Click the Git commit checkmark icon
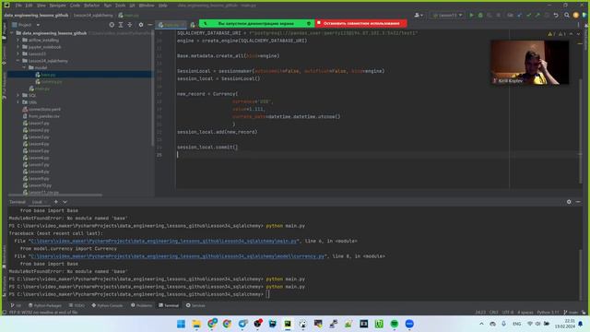Screen dimensions: 590x332 tap(528, 15)
